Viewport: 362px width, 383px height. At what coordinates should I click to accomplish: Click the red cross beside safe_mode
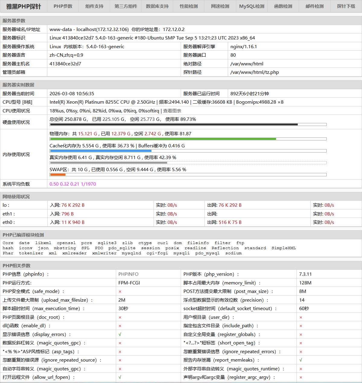(120, 291)
